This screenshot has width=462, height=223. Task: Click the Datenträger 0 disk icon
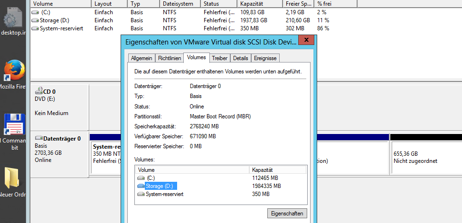38,138
